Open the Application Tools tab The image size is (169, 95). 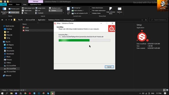36,4
